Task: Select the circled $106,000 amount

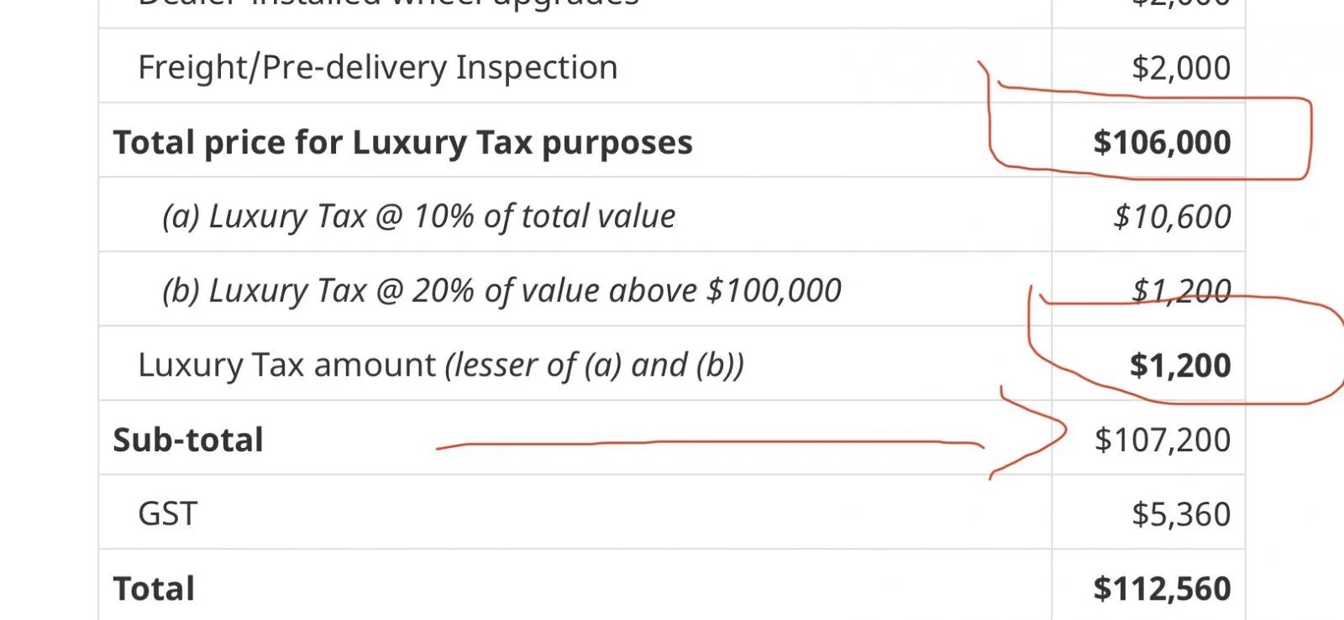Action: coord(1162,142)
